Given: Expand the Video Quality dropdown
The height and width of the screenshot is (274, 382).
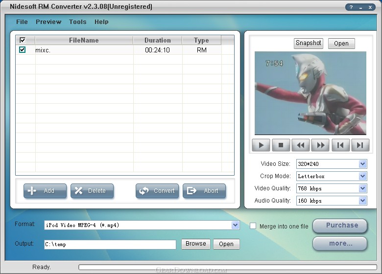Looking at the screenshot, I should 362,188.
